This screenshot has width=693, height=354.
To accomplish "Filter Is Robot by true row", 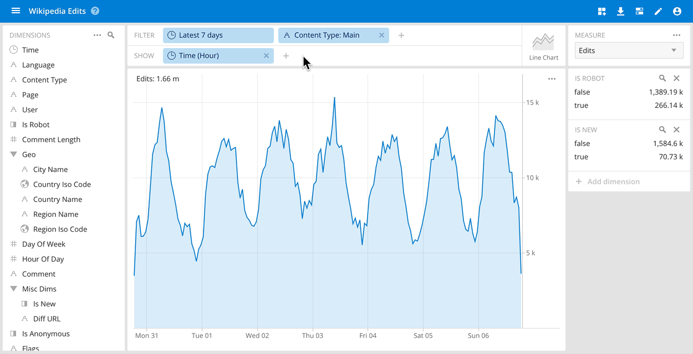I will coord(629,105).
